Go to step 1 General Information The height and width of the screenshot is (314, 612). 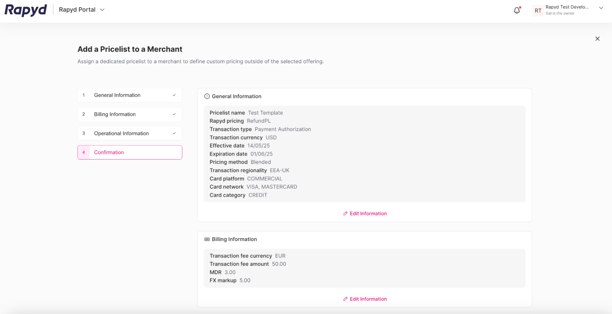[130, 95]
